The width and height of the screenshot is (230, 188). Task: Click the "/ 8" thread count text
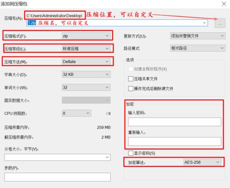[x=108, y=114]
